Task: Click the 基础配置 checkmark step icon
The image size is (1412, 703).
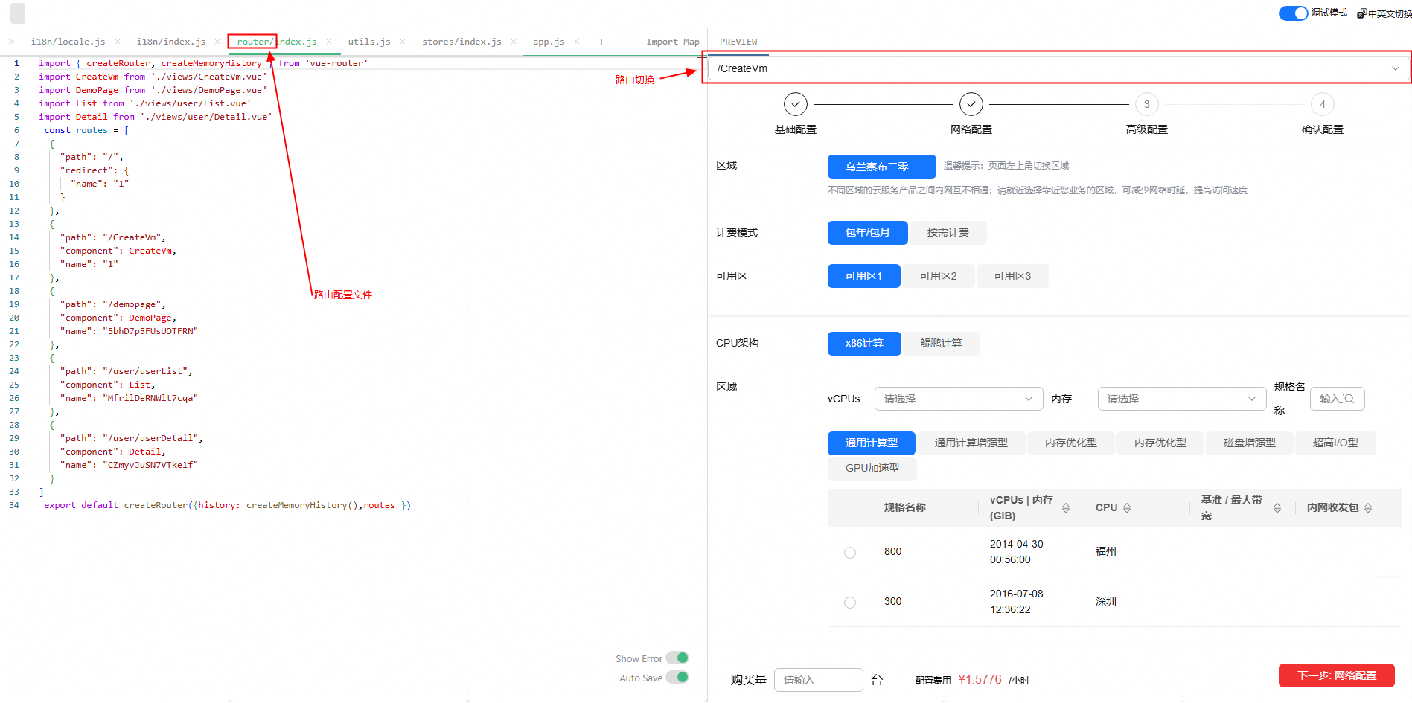Action: (x=795, y=104)
